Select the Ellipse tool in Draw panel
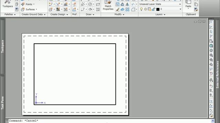The width and height of the screenshot is (220, 123). [x=90, y=10]
